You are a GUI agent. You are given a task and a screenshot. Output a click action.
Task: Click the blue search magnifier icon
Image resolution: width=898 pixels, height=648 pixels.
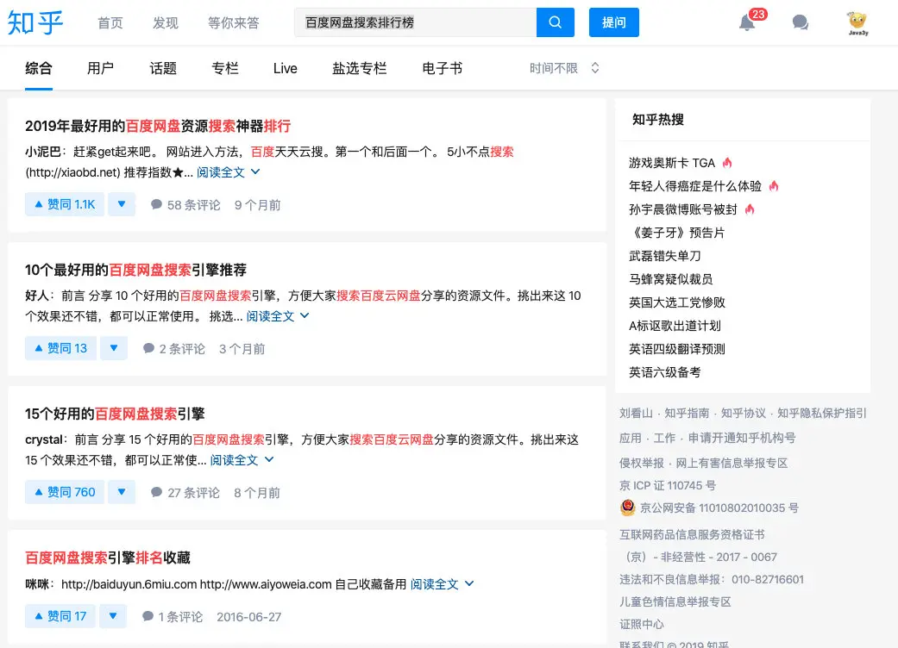[x=555, y=22]
